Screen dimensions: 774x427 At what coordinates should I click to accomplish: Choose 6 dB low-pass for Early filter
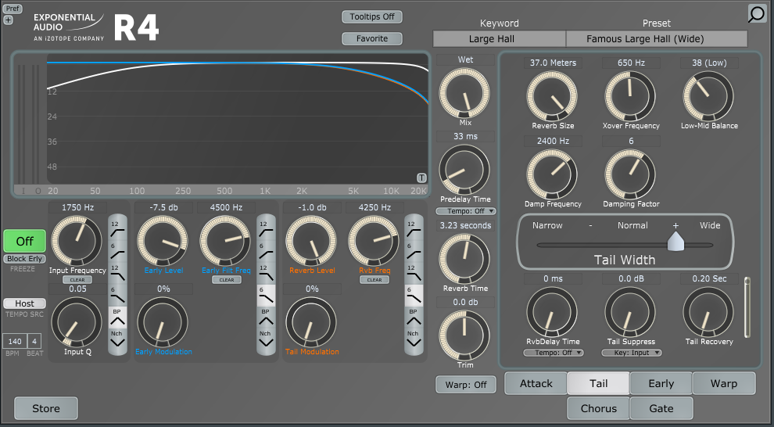[x=266, y=295]
